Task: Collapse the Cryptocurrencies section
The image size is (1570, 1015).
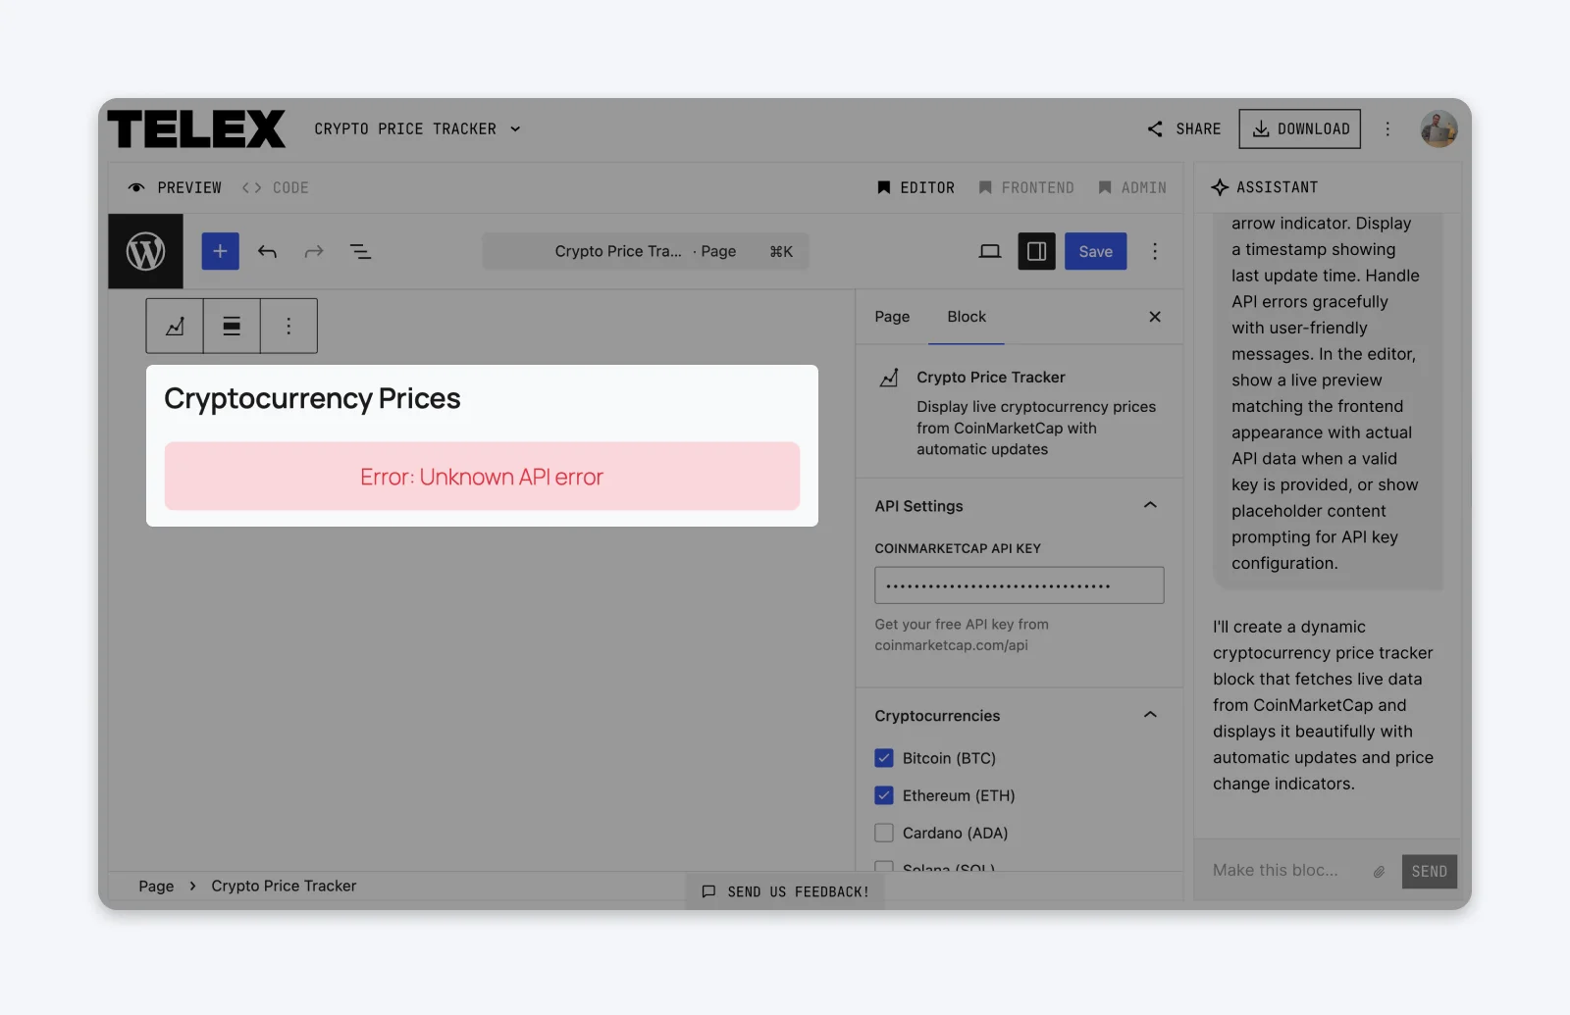Action: 1149,715
